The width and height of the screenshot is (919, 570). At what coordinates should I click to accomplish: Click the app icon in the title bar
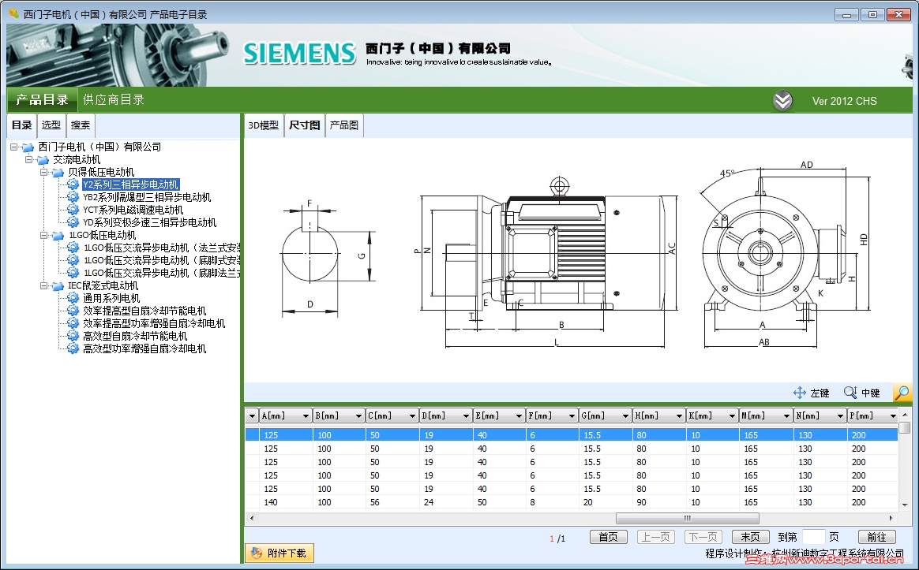tap(13, 13)
